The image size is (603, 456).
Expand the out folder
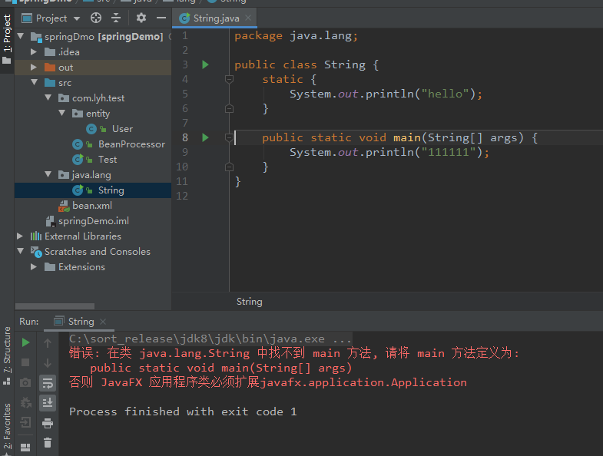click(x=34, y=68)
